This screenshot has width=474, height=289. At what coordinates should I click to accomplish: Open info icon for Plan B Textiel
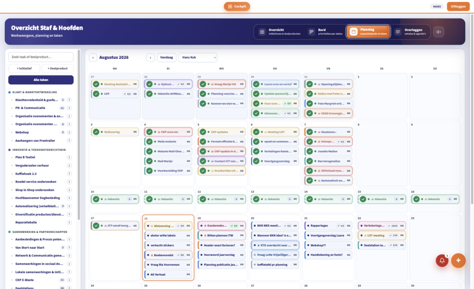click(69, 157)
